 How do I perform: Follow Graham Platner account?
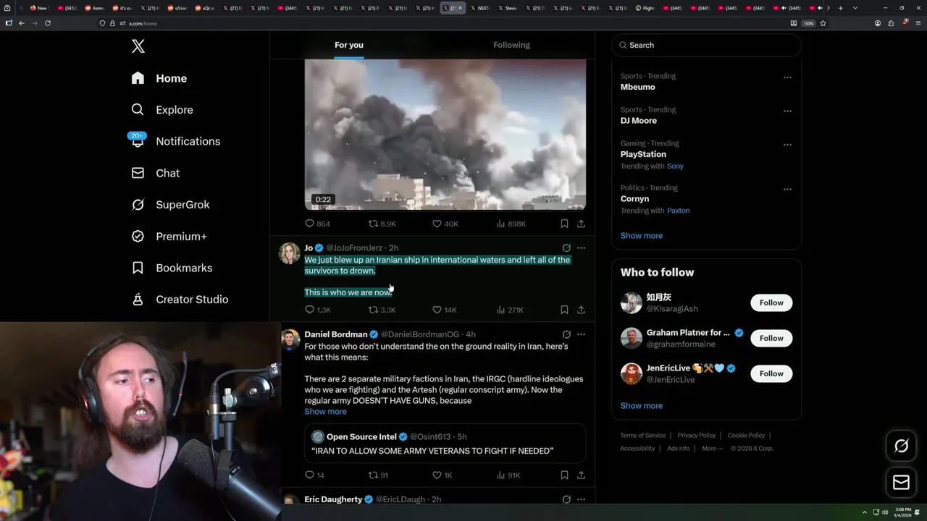(771, 338)
